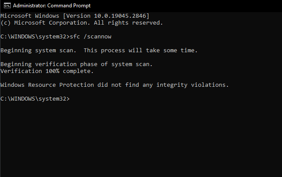Click the "100%" progress value
Image resolution: width=282 pixels, height=177 pixels.
click(52, 71)
